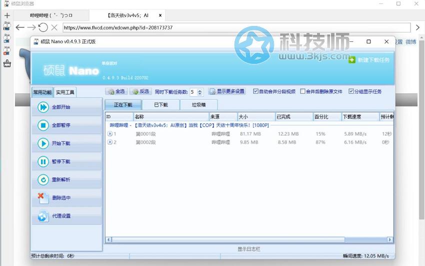The height and width of the screenshot is (266, 425).
Task: Open the 已下载 tab
Action: point(161,105)
